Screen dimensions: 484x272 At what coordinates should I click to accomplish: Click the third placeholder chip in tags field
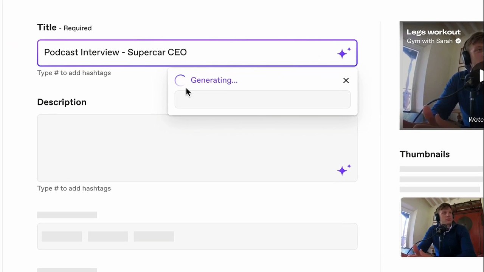[x=154, y=236]
